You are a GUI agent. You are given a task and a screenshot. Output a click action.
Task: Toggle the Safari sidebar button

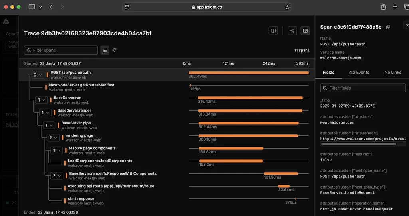(x=32, y=7)
